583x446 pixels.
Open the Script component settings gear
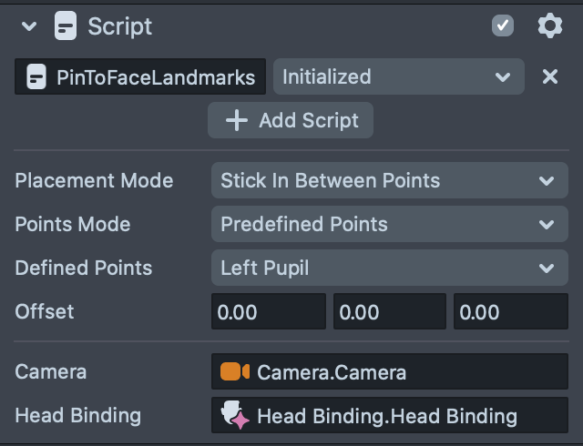550,25
